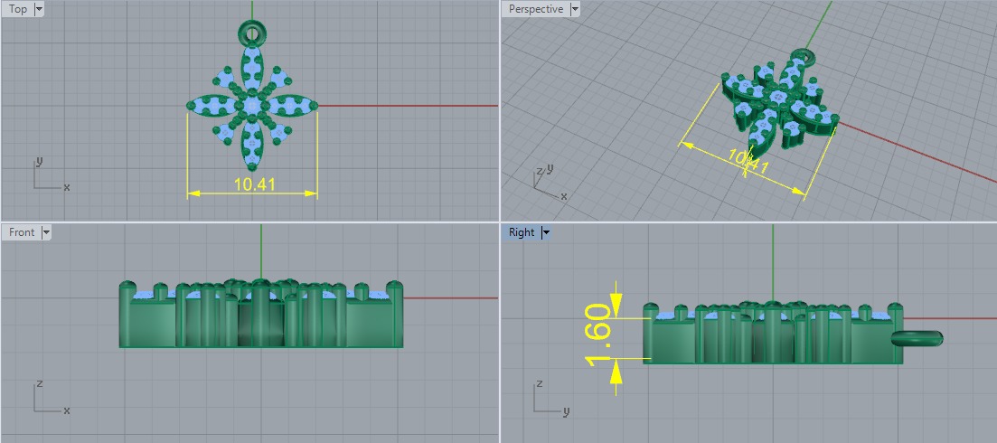The image size is (997, 443).
Task: Click the Right viewport title label
Action: pyautogui.click(x=522, y=232)
